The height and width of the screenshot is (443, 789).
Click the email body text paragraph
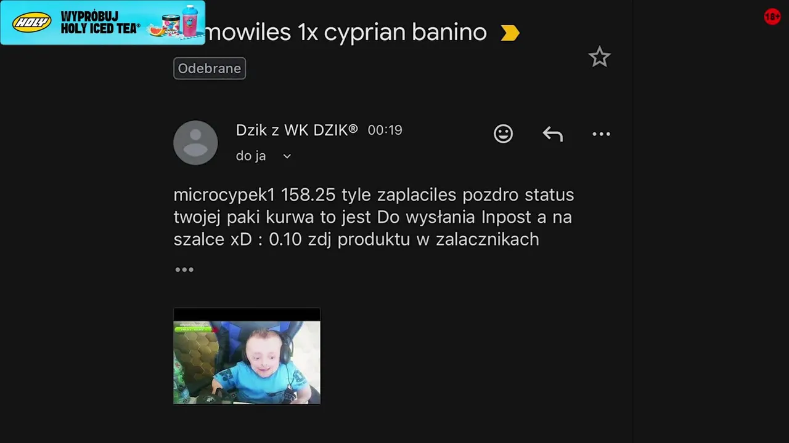pos(374,217)
